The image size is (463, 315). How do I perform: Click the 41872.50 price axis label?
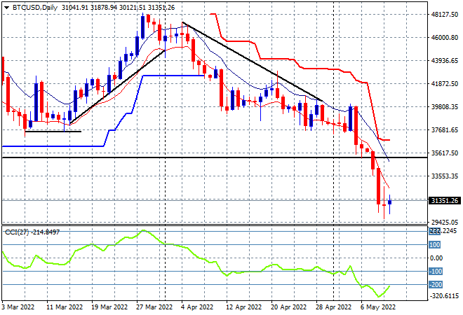click(x=445, y=84)
